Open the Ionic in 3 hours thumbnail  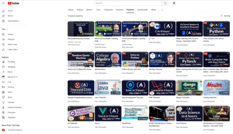[x=135, y=88]
